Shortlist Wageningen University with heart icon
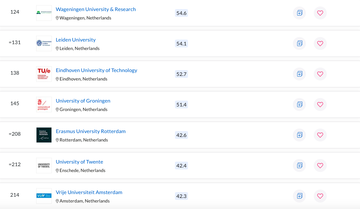Image resolution: width=360 pixels, height=209 pixels. [320, 13]
